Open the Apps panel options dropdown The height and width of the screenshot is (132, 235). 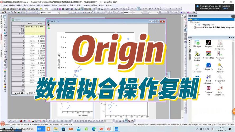click(229, 37)
